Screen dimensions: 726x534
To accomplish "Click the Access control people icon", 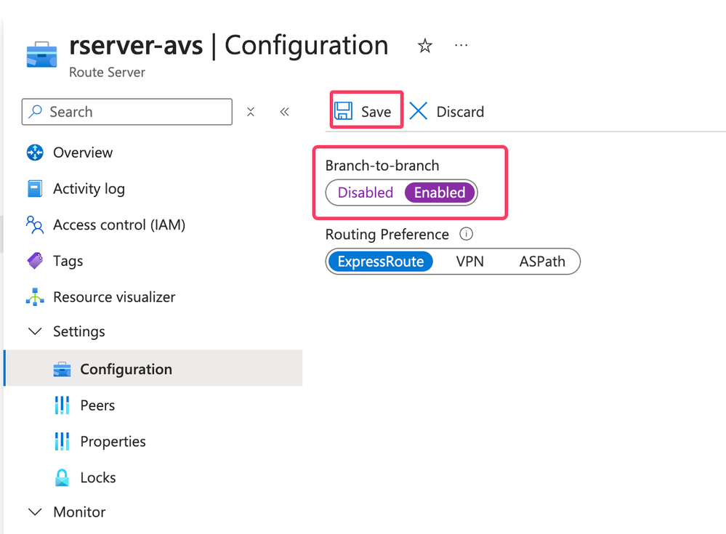I will pyautogui.click(x=35, y=224).
